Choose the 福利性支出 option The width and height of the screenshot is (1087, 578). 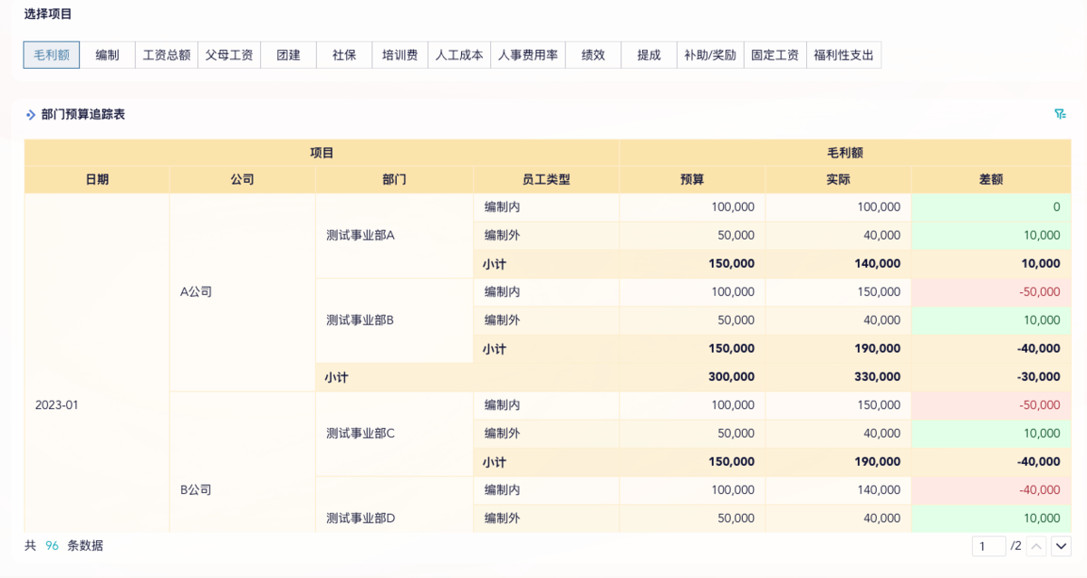843,55
